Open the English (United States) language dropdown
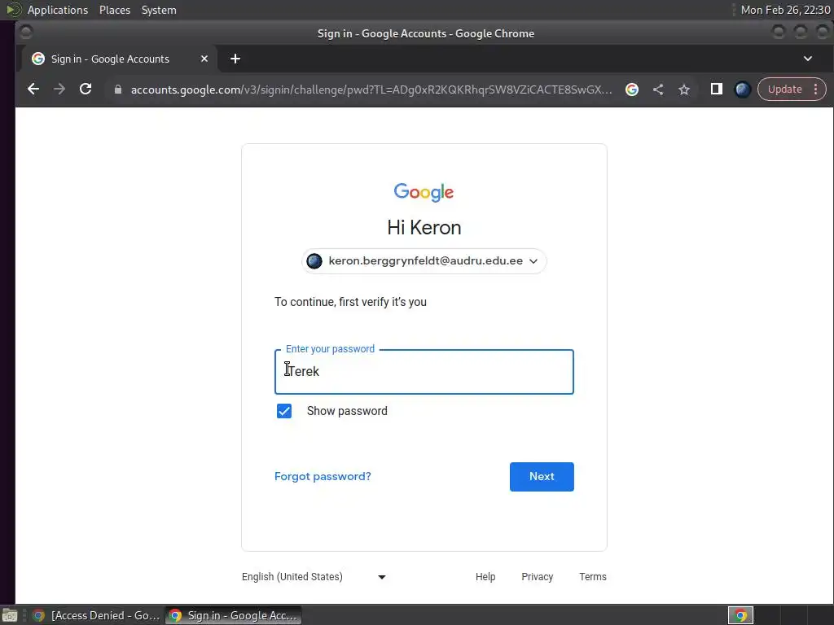The width and height of the screenshot is (834, 625). (314, 577)
